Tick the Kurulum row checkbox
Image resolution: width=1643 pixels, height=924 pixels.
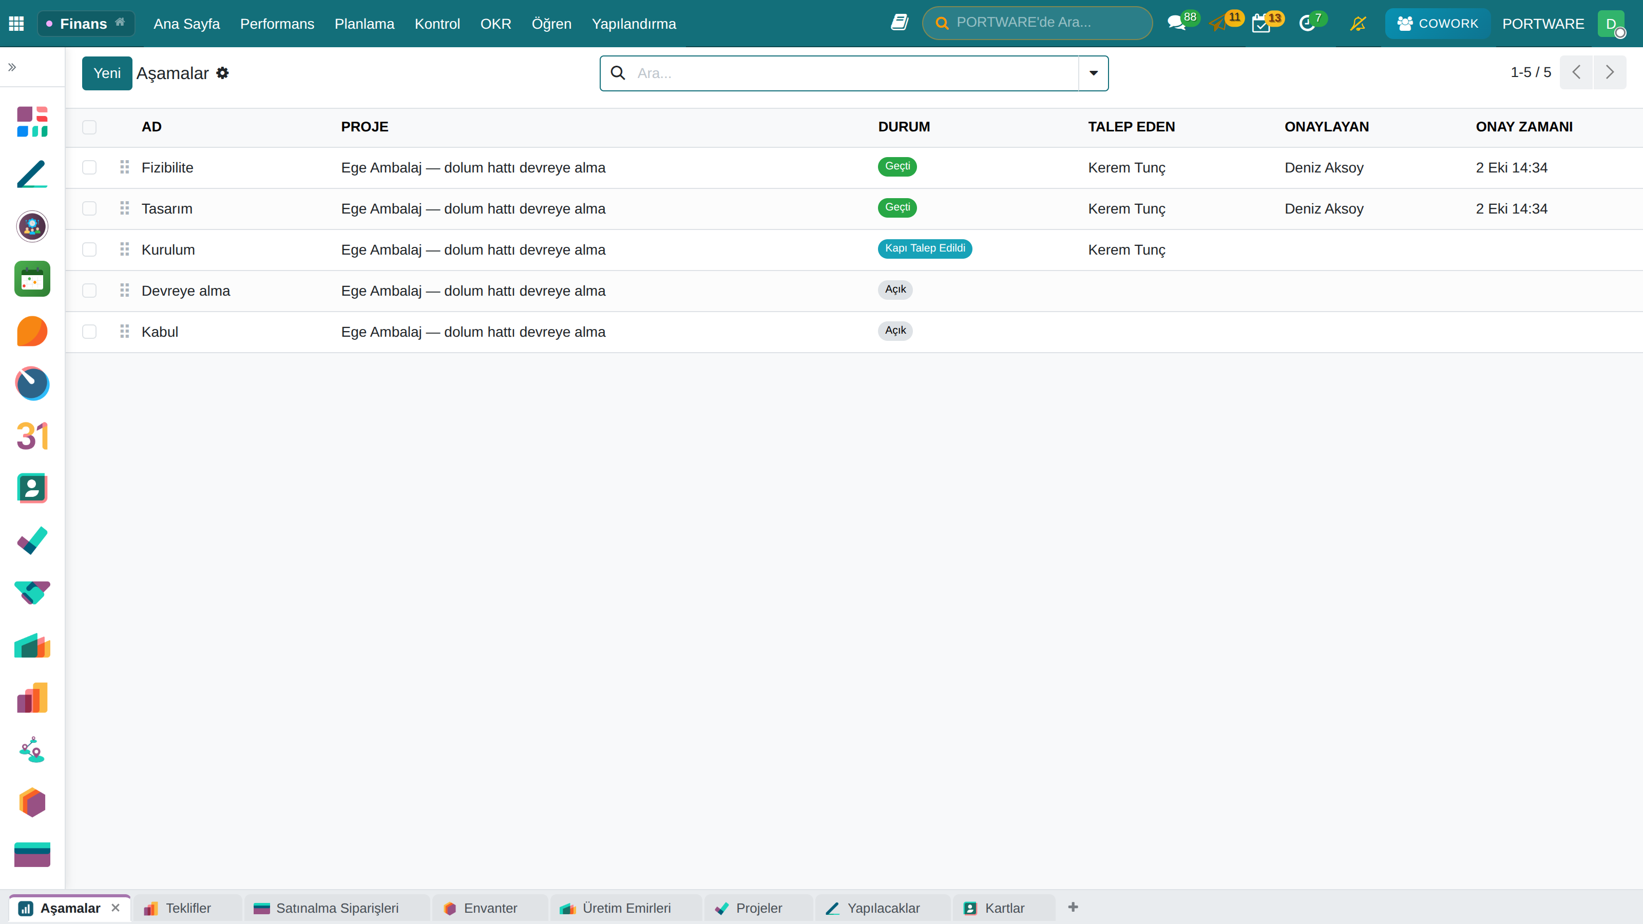89,249
